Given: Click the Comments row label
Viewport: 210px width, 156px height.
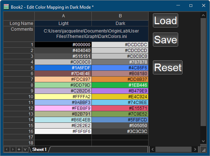Looking at the screenshot, I should [19, 34].
